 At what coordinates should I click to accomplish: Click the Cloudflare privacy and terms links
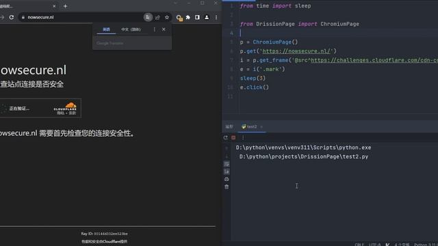[66, 113]
